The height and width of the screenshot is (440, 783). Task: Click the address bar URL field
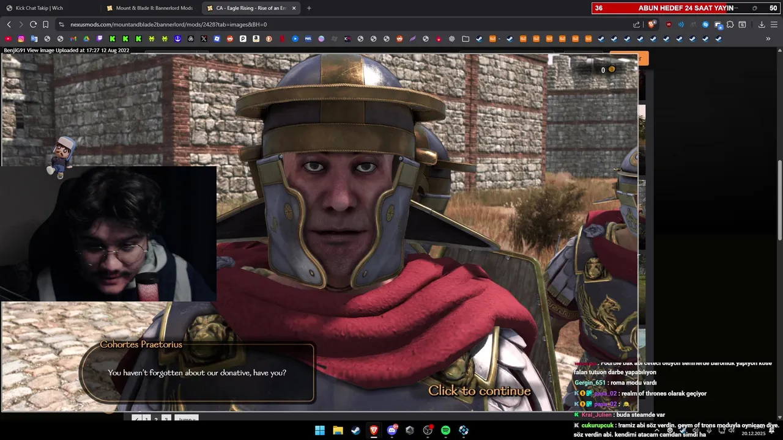pyautogui.click(x=343, y=24)
